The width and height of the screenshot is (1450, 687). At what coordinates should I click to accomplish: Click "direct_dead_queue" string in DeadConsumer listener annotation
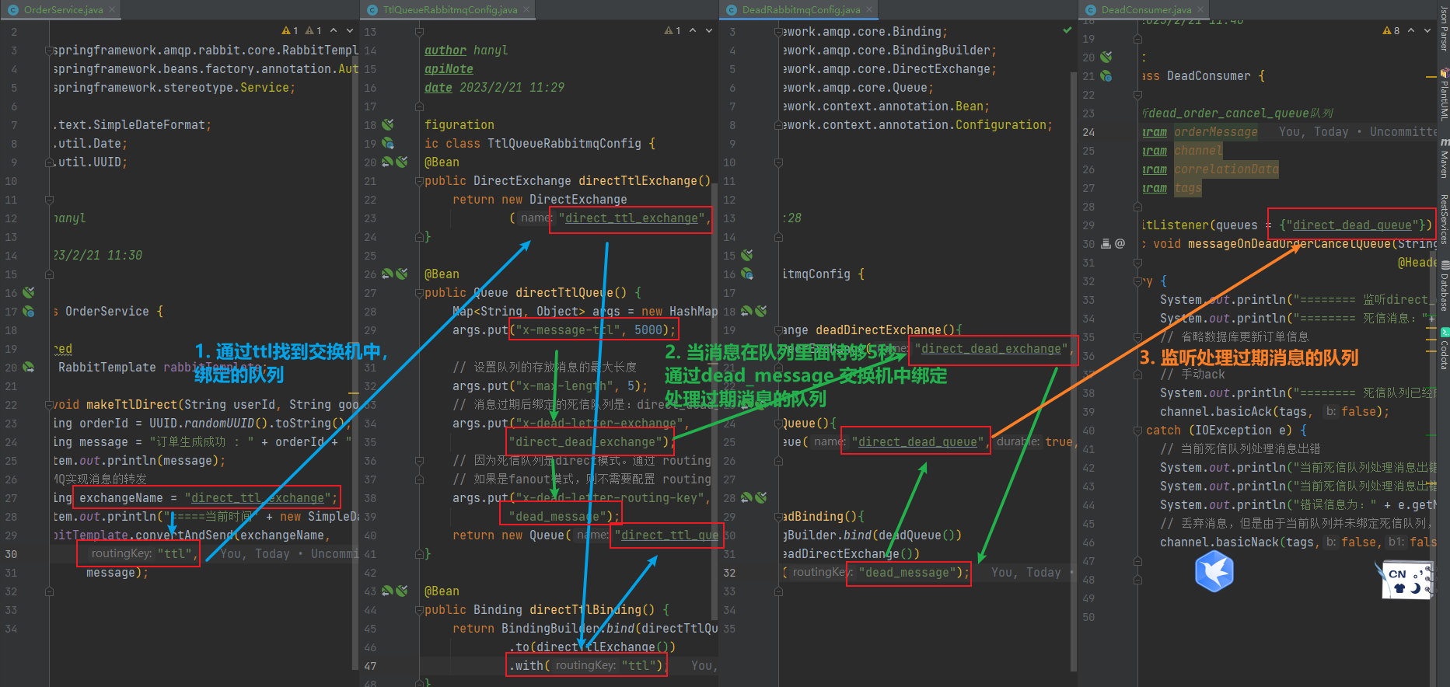[1351, 225]
